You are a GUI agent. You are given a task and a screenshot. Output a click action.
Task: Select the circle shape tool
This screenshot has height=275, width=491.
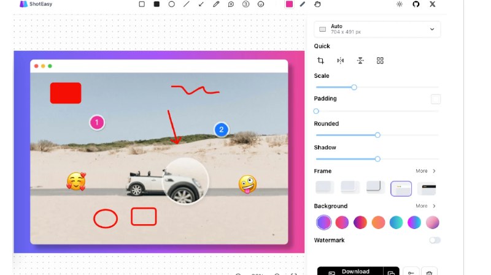click(x=172, y=4)
